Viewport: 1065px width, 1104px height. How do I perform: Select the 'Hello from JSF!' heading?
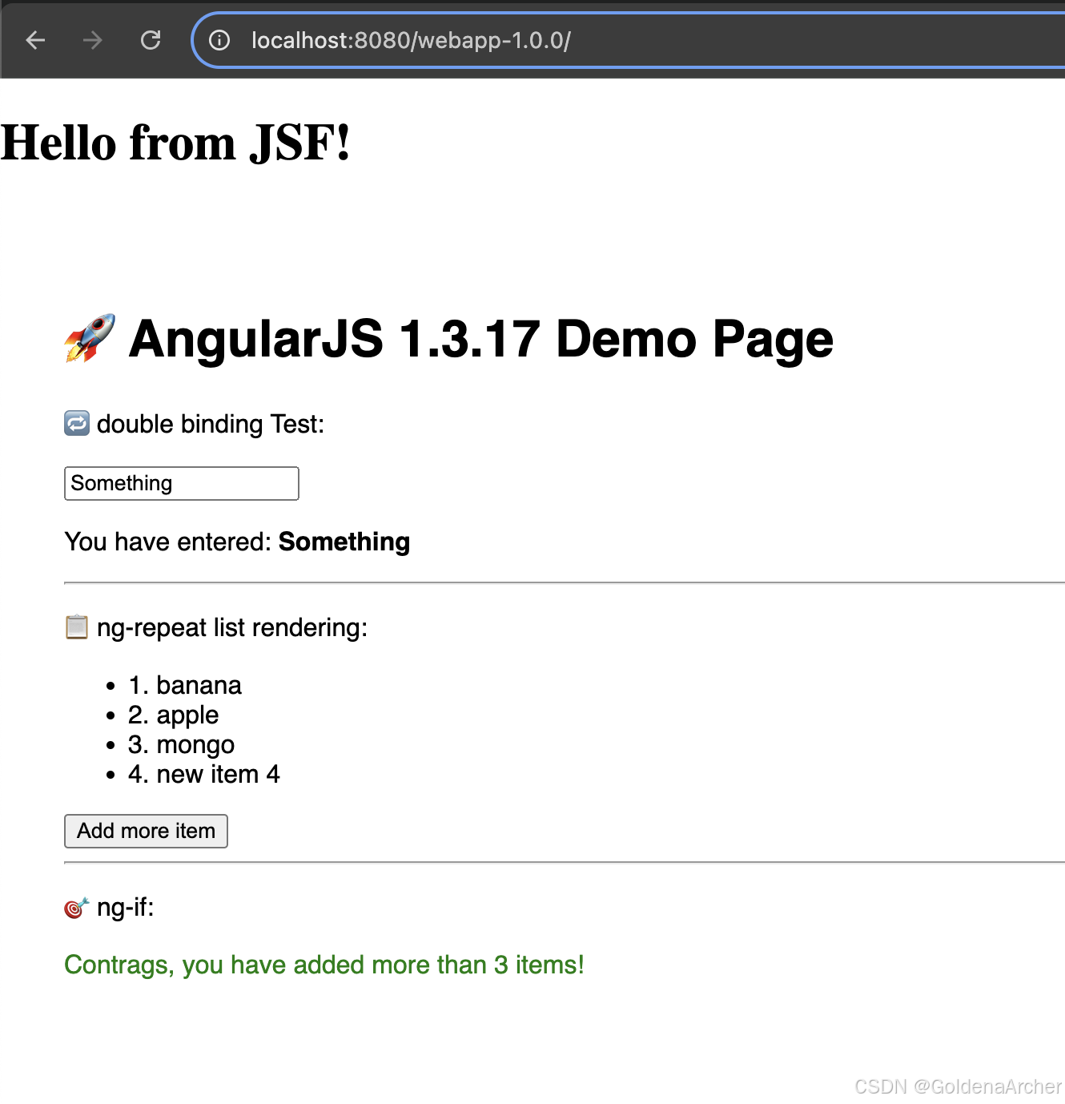175,143
